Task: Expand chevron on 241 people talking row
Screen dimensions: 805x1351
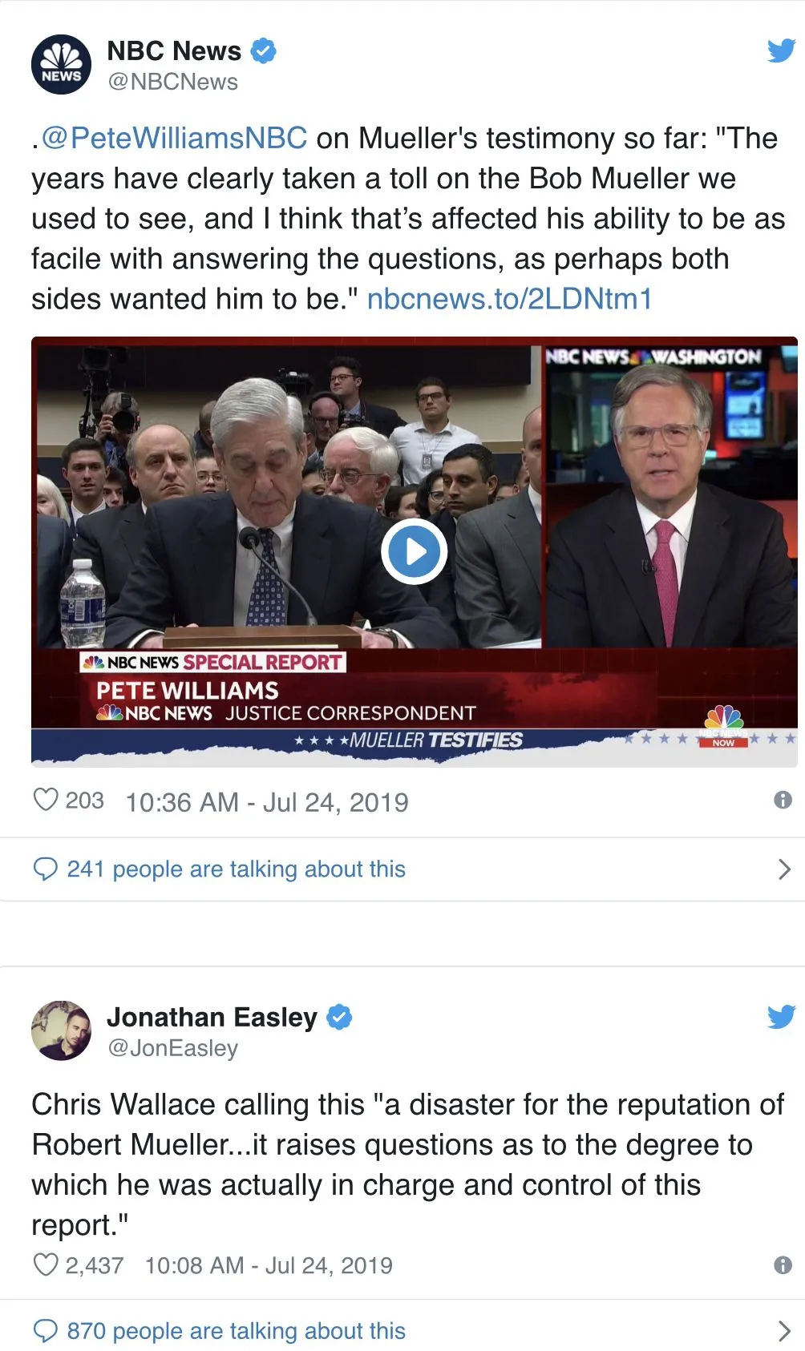Action: pyautogui.click(x=784, y=869)
